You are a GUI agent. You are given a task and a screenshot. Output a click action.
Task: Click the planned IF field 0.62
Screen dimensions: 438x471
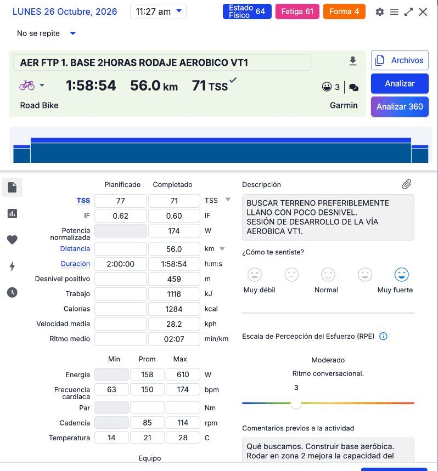click(x=121, y=216)
